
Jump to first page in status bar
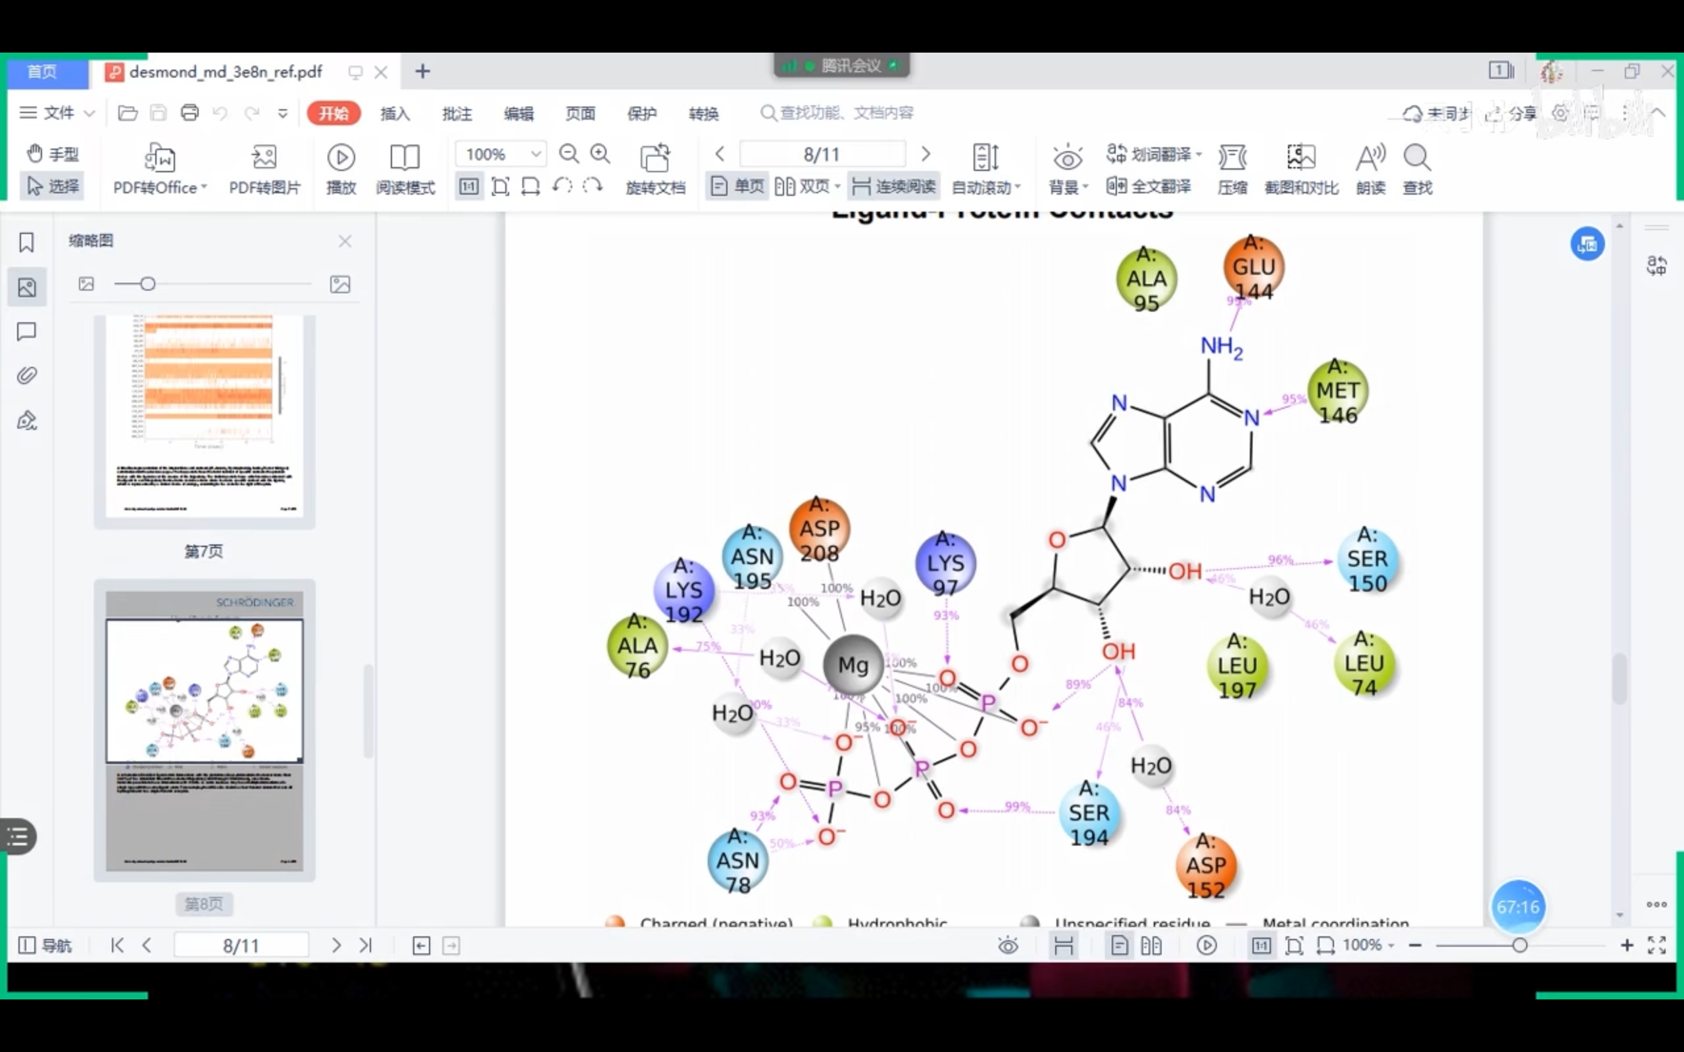(x=118, y=945)
